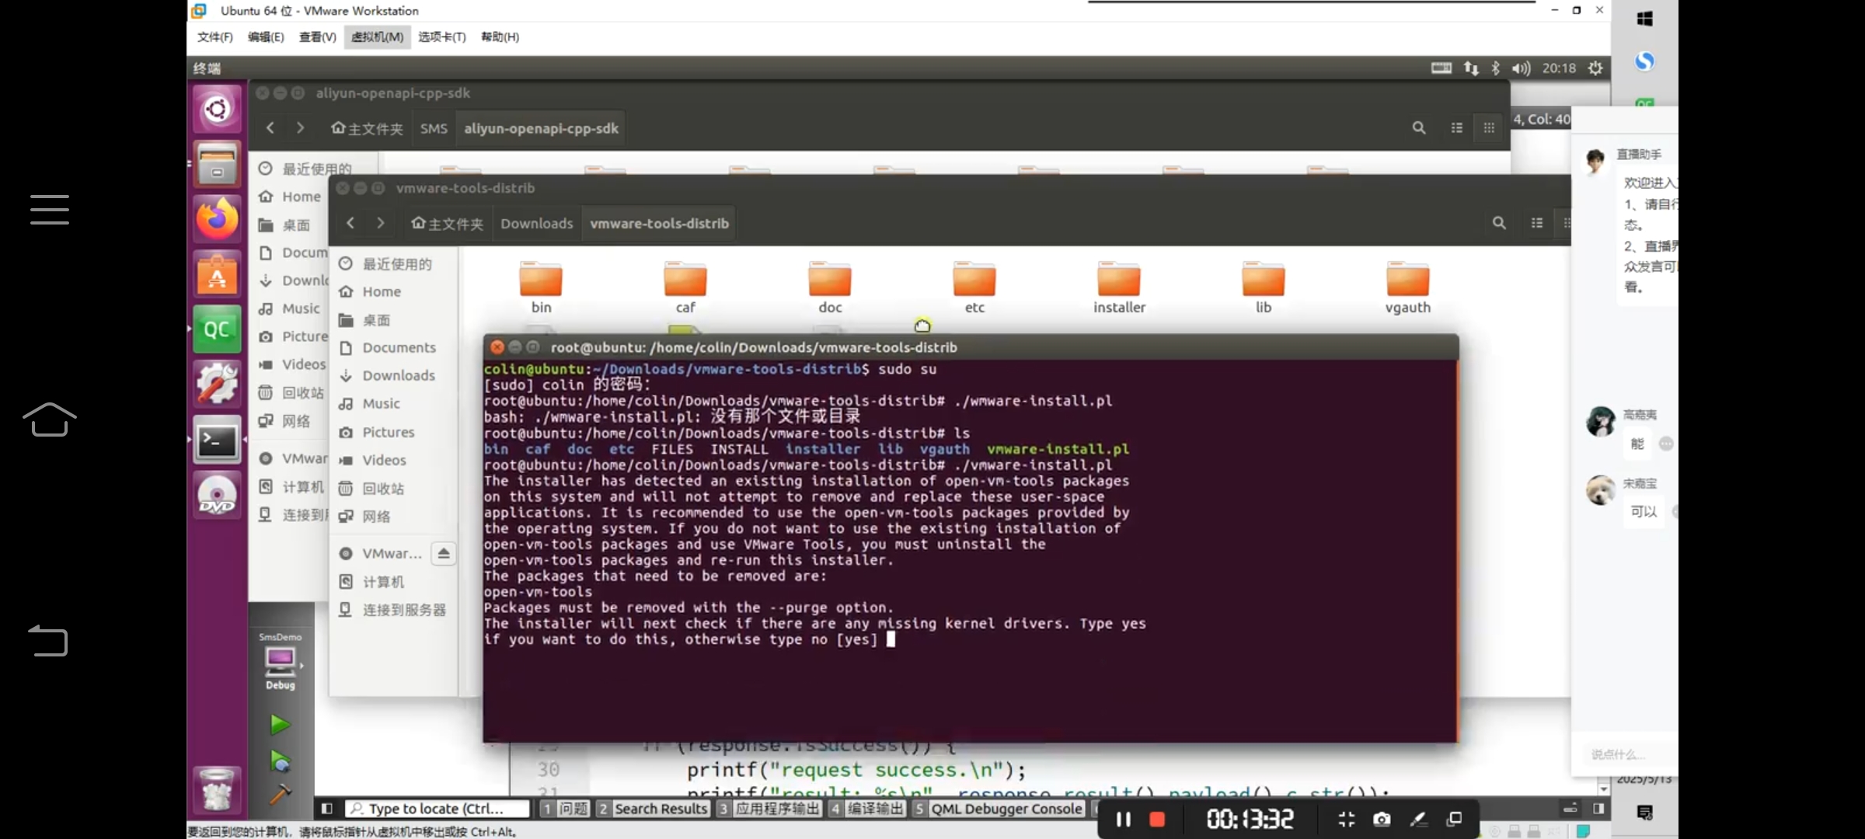The width and height of the screenshot is (1865, 839).
Task: Switch to list view in the vmware-tools-distrib window
Action: [1536, 223]
